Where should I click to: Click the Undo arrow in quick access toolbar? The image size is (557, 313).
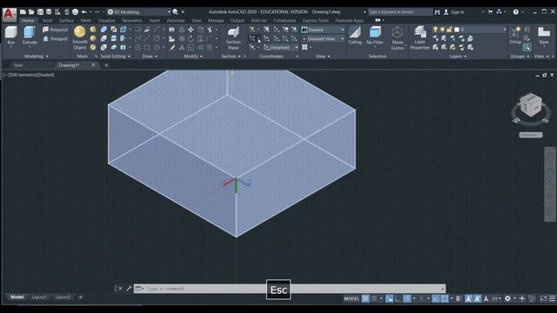84,12
